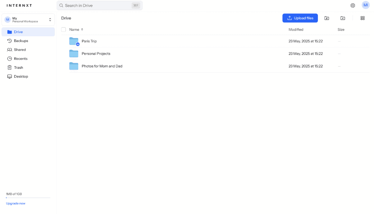Image resolution: width=374 pixels, height=214 pixels.
Task: Click the Recents clock icon
Action: click(10, 59)
